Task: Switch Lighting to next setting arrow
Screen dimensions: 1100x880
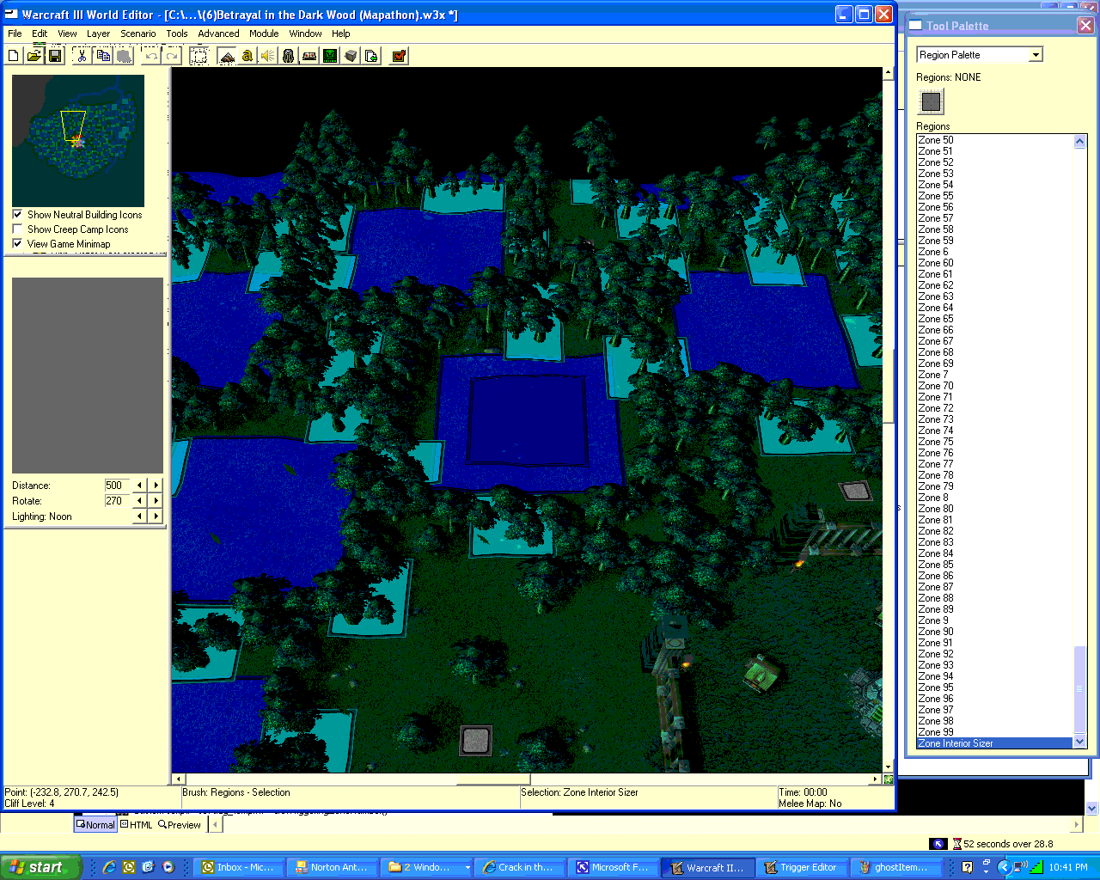Action: (156, 516)
